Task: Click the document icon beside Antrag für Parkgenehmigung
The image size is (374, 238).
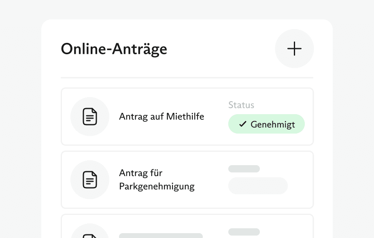Action: 90,180
